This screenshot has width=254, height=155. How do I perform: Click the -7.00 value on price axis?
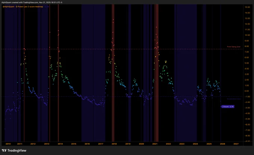[247, 130]
